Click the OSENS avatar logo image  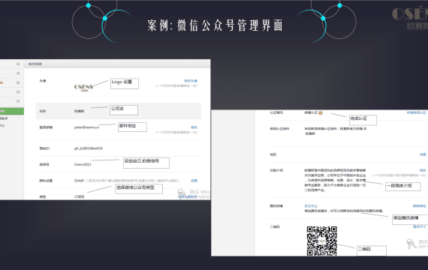83,87
